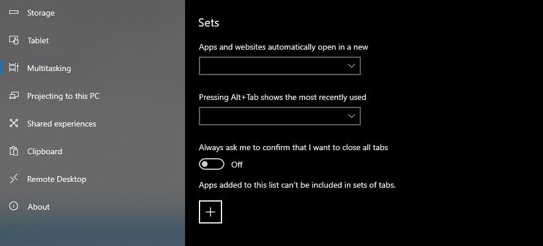543x246 pixels.
Task: Click the chevron arrow on Alt+Tab dropdown
Action: tap(352, 116)
